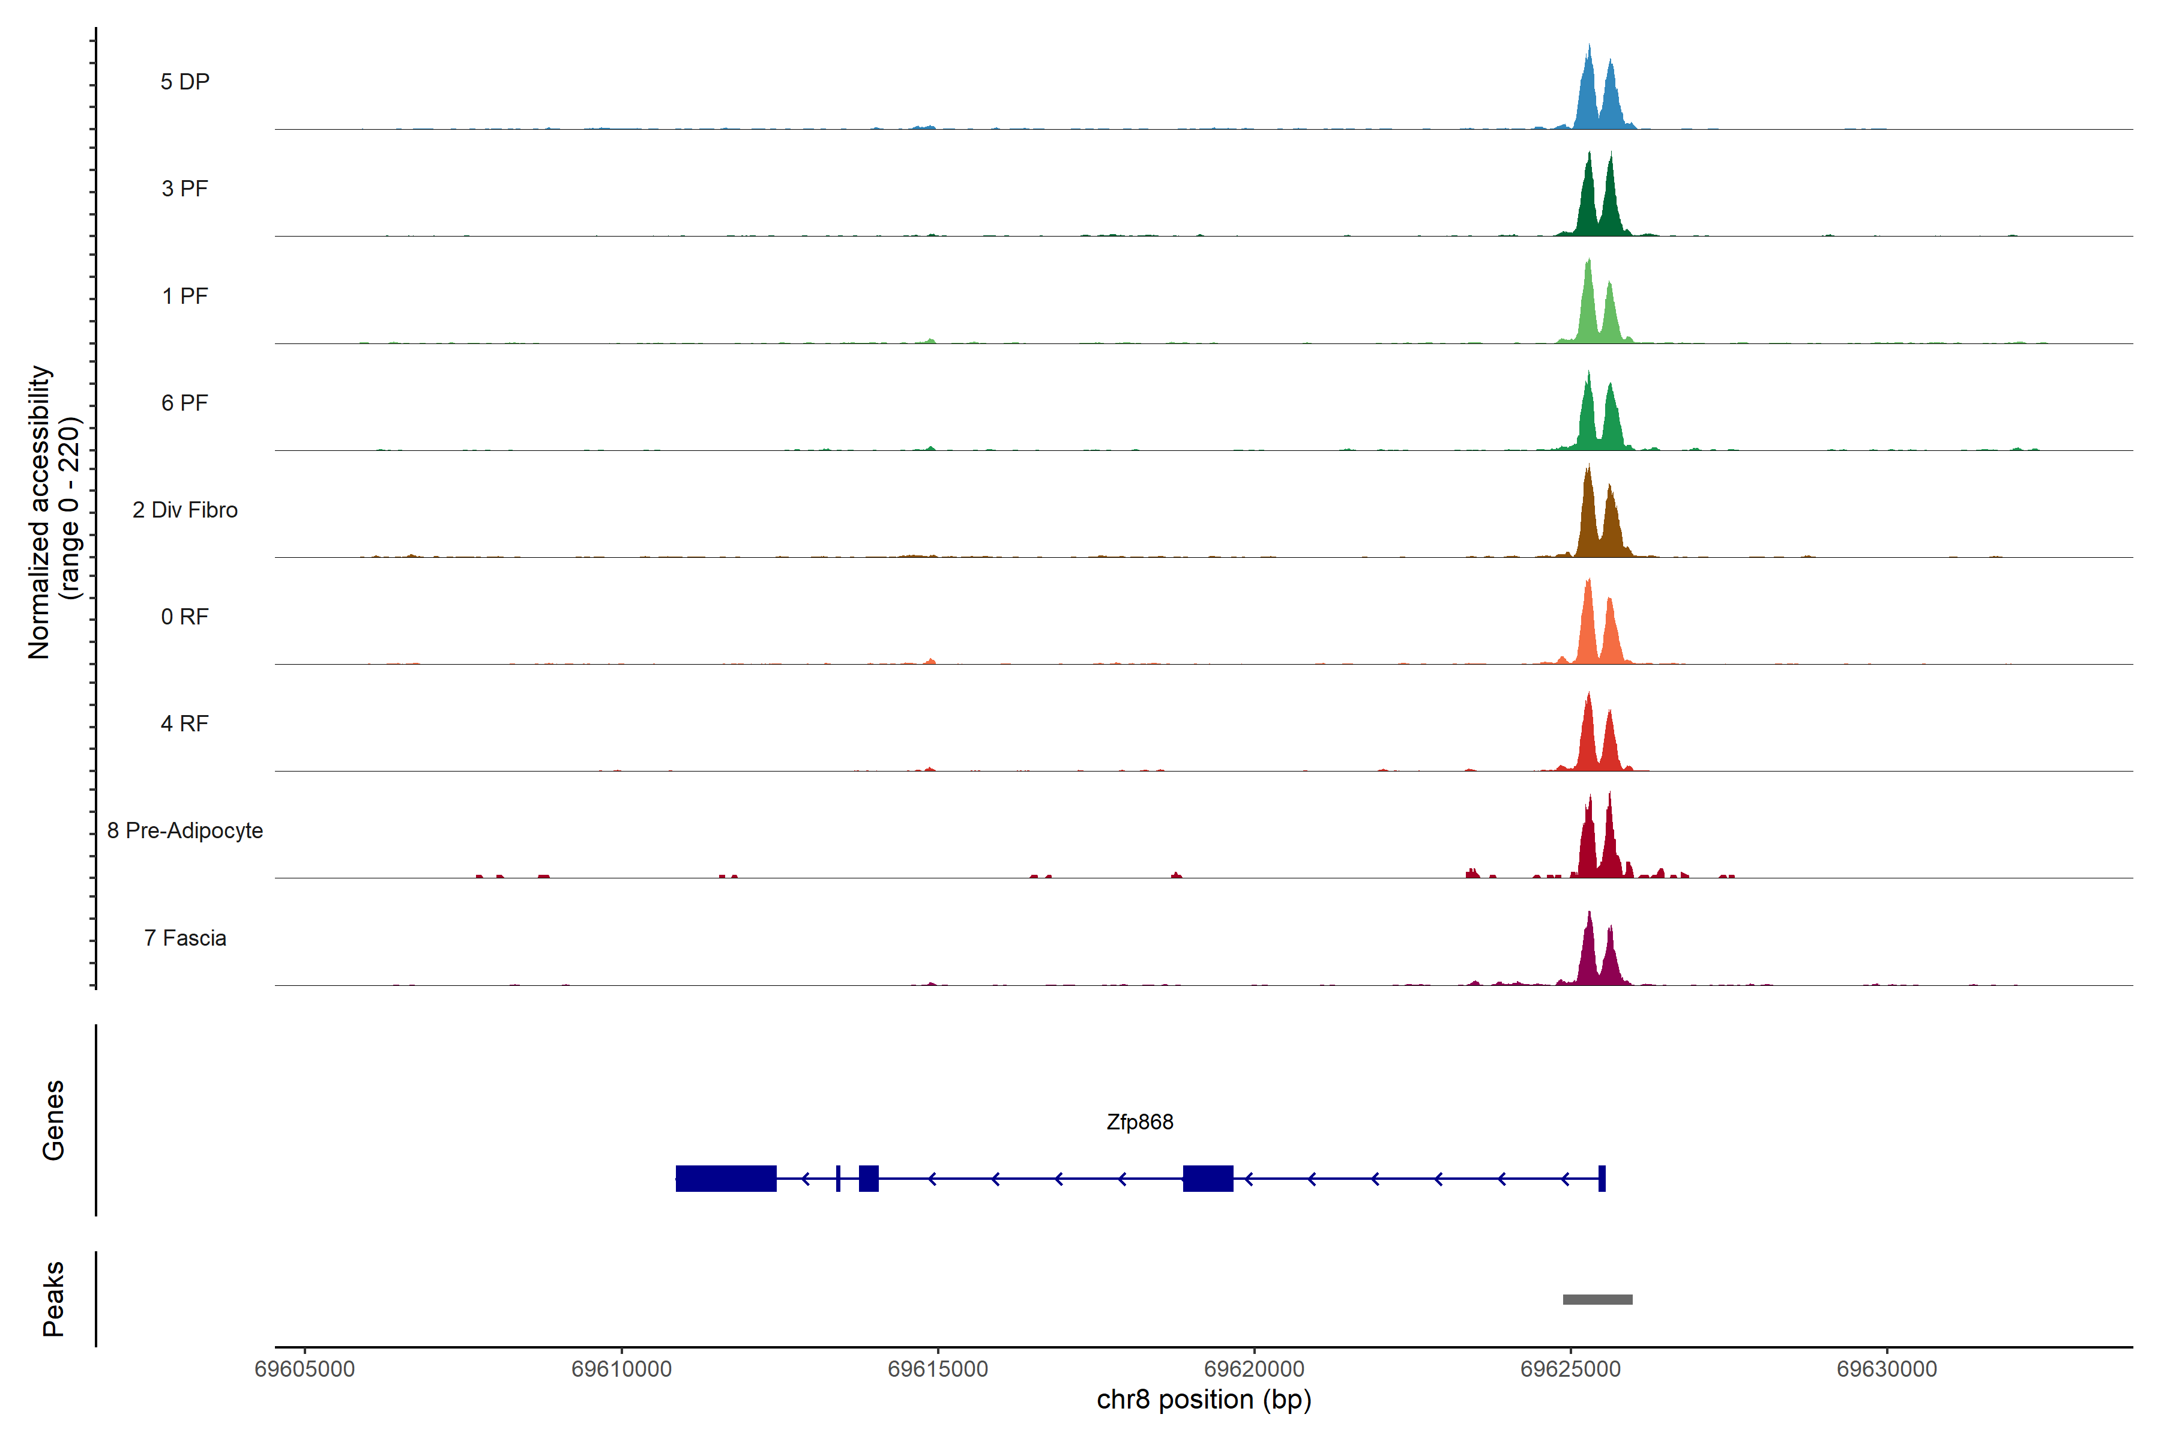Click the Genes panel label
This screenshot has height=1441, width=2161.
coord(53,1120)
